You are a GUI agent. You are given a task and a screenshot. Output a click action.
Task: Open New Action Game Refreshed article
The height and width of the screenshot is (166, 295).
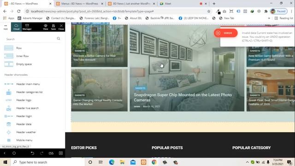[x=271, y=58]
